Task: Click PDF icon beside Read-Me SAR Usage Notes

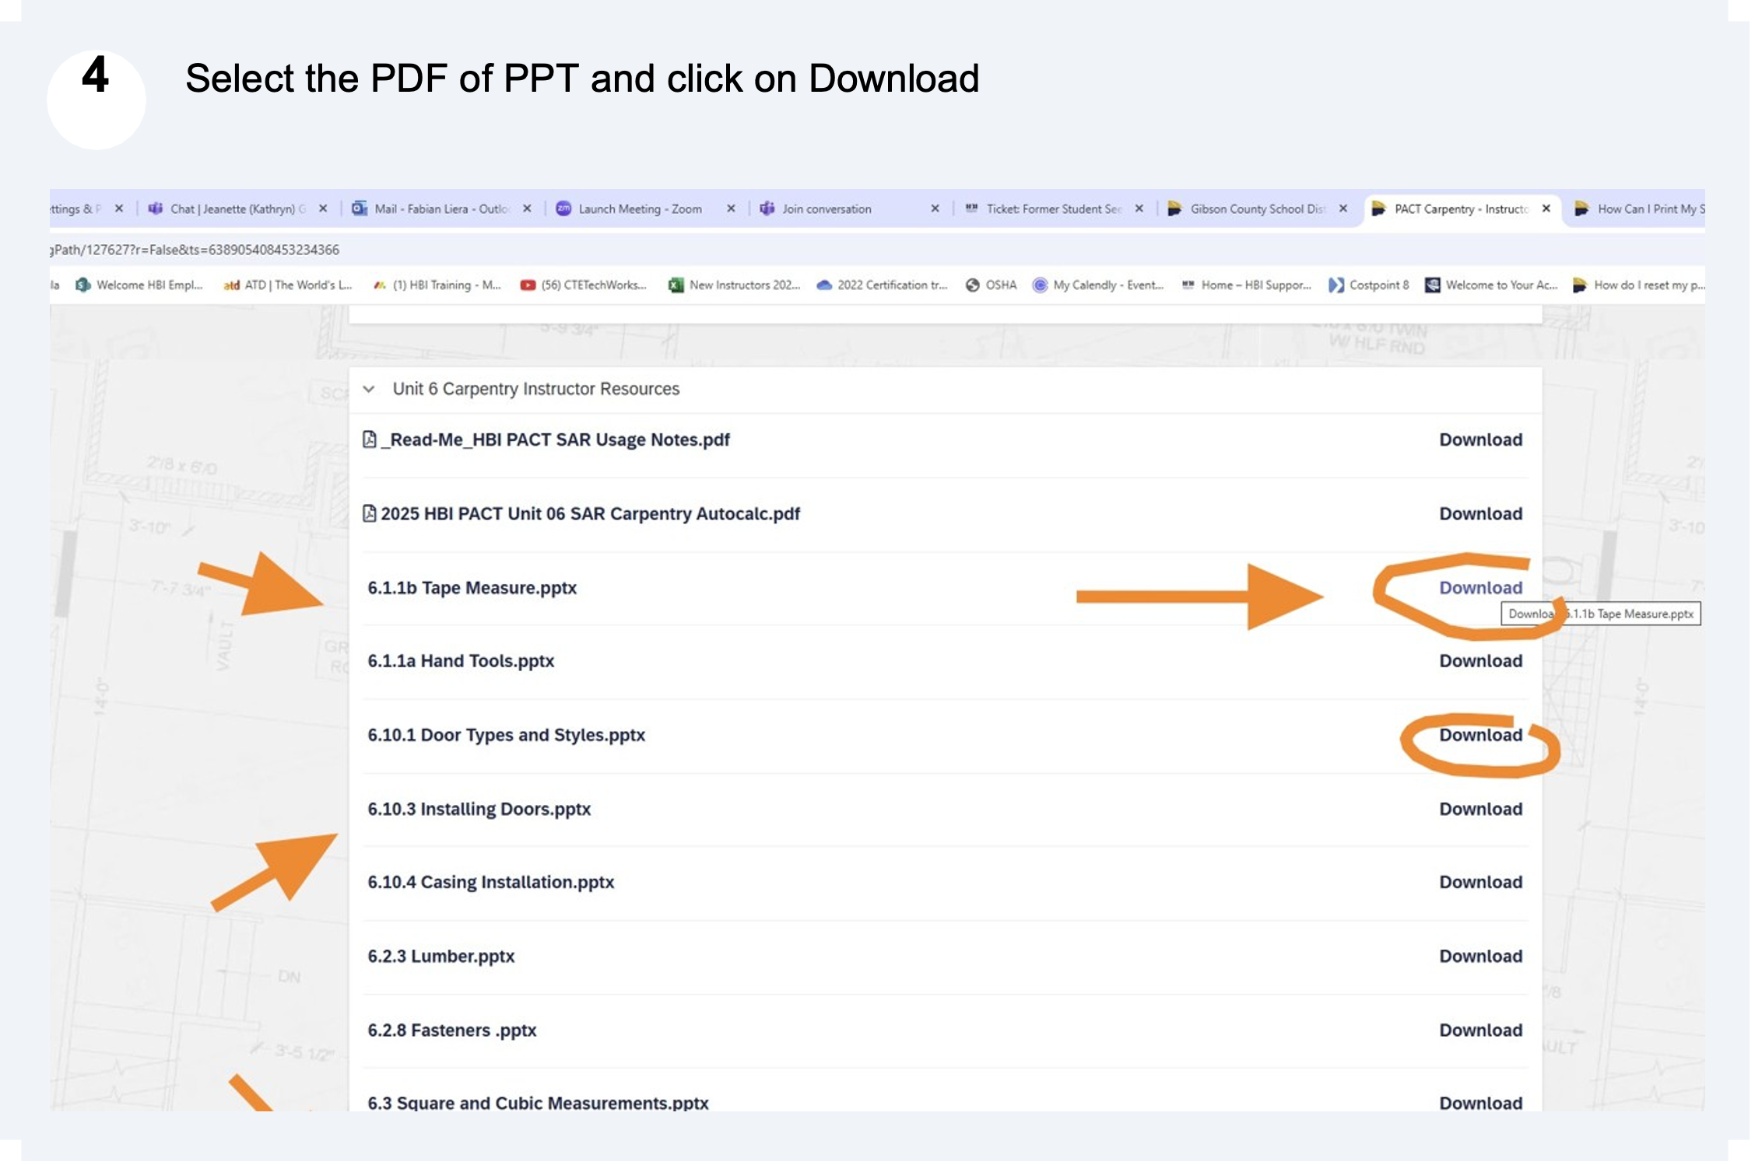Action: (370, 439)
